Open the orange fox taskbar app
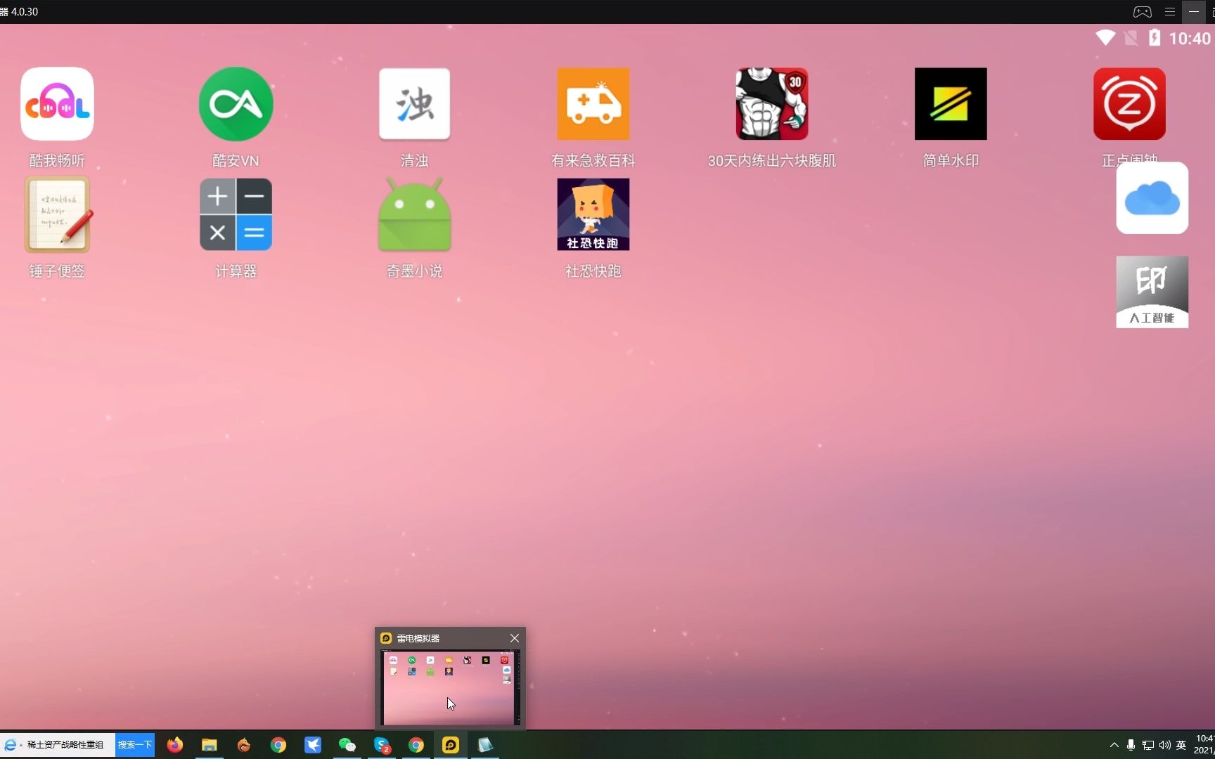This screenshot has height=759, width=1215. [x=244, y=745]
